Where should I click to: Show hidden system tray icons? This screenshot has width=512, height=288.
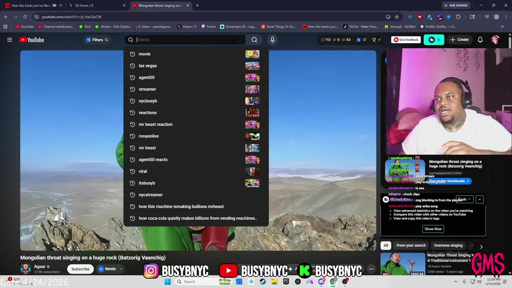[456, 282]
